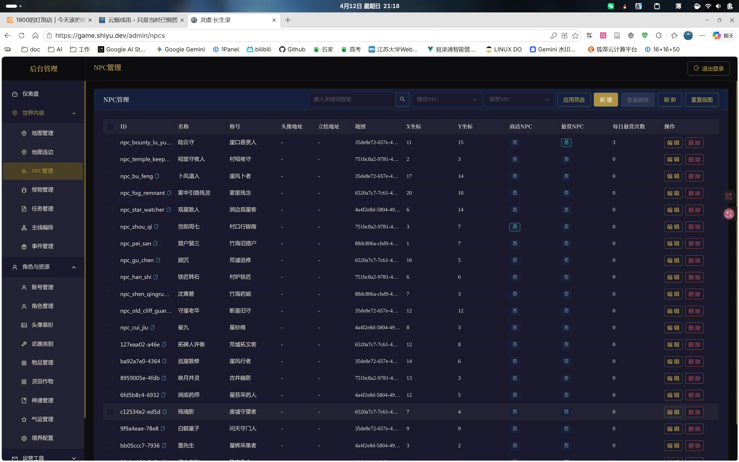Click the browser extensions puzzle icon
The width and height of the screenshot is (739, 462).
659,36
